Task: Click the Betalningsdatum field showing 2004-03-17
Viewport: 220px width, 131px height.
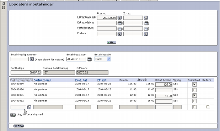Action: point(76,59)
